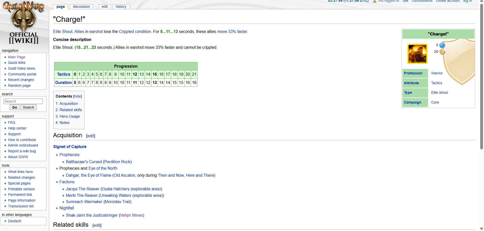Screen dimensions: 484x231
Task: Open the Elite shout type link
Action: 439,93
